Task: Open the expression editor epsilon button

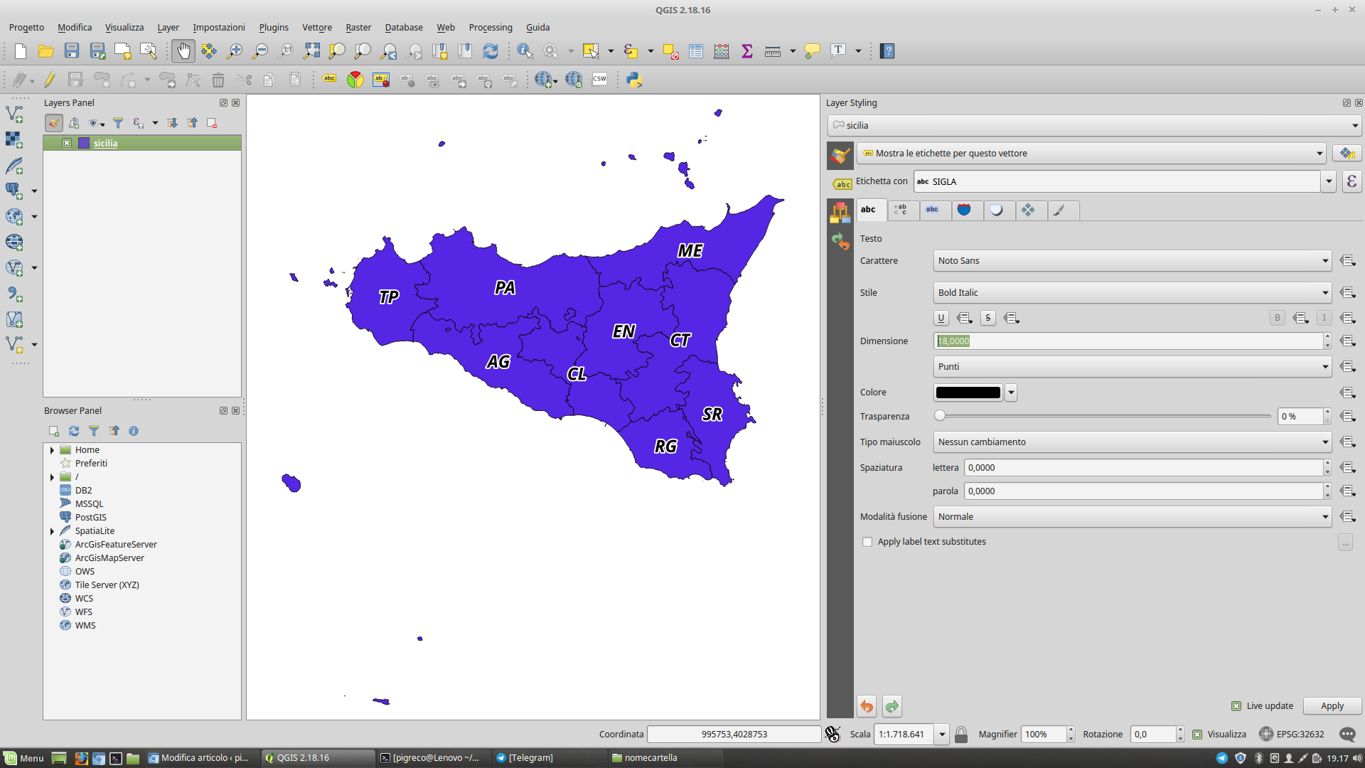Action: pyautogui.click(x=1351, y=181)
